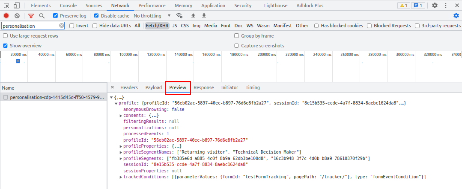Select the checkbox beside personalisation-cdp request

(x=5, y=97)
